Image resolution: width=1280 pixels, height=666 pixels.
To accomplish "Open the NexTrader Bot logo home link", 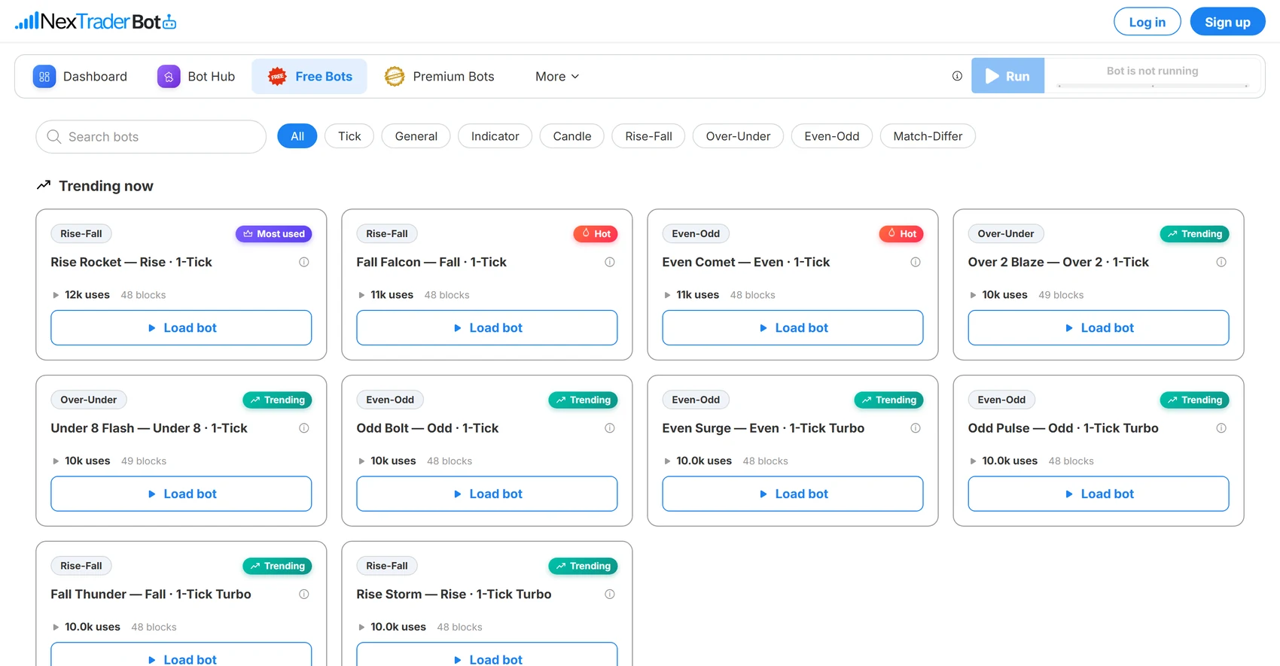I will (96, 21).
